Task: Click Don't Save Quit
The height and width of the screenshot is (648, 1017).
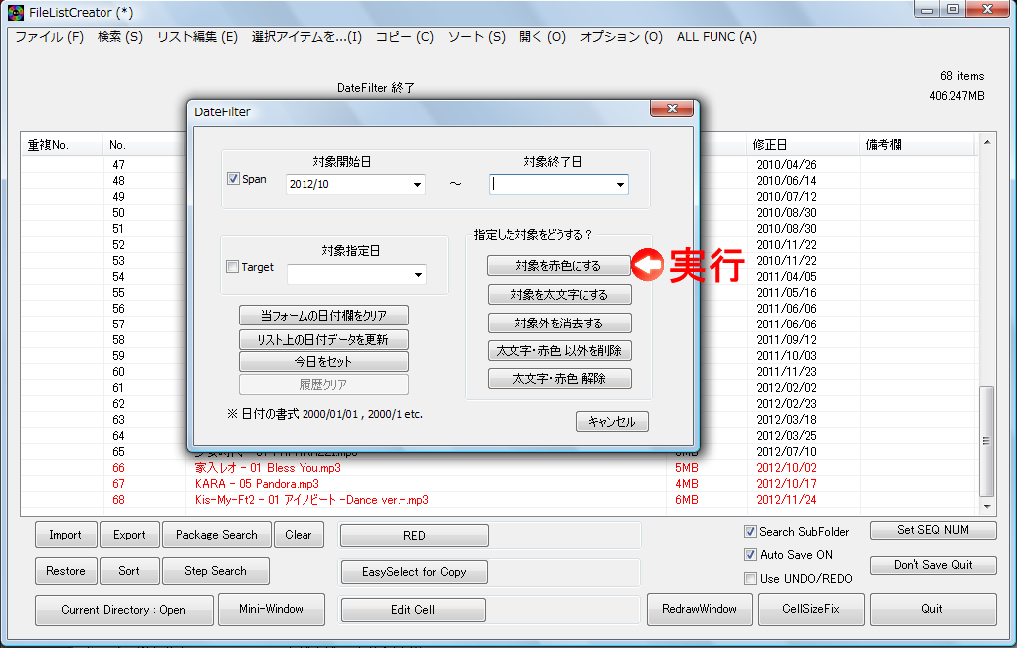Action: [932, 565]
